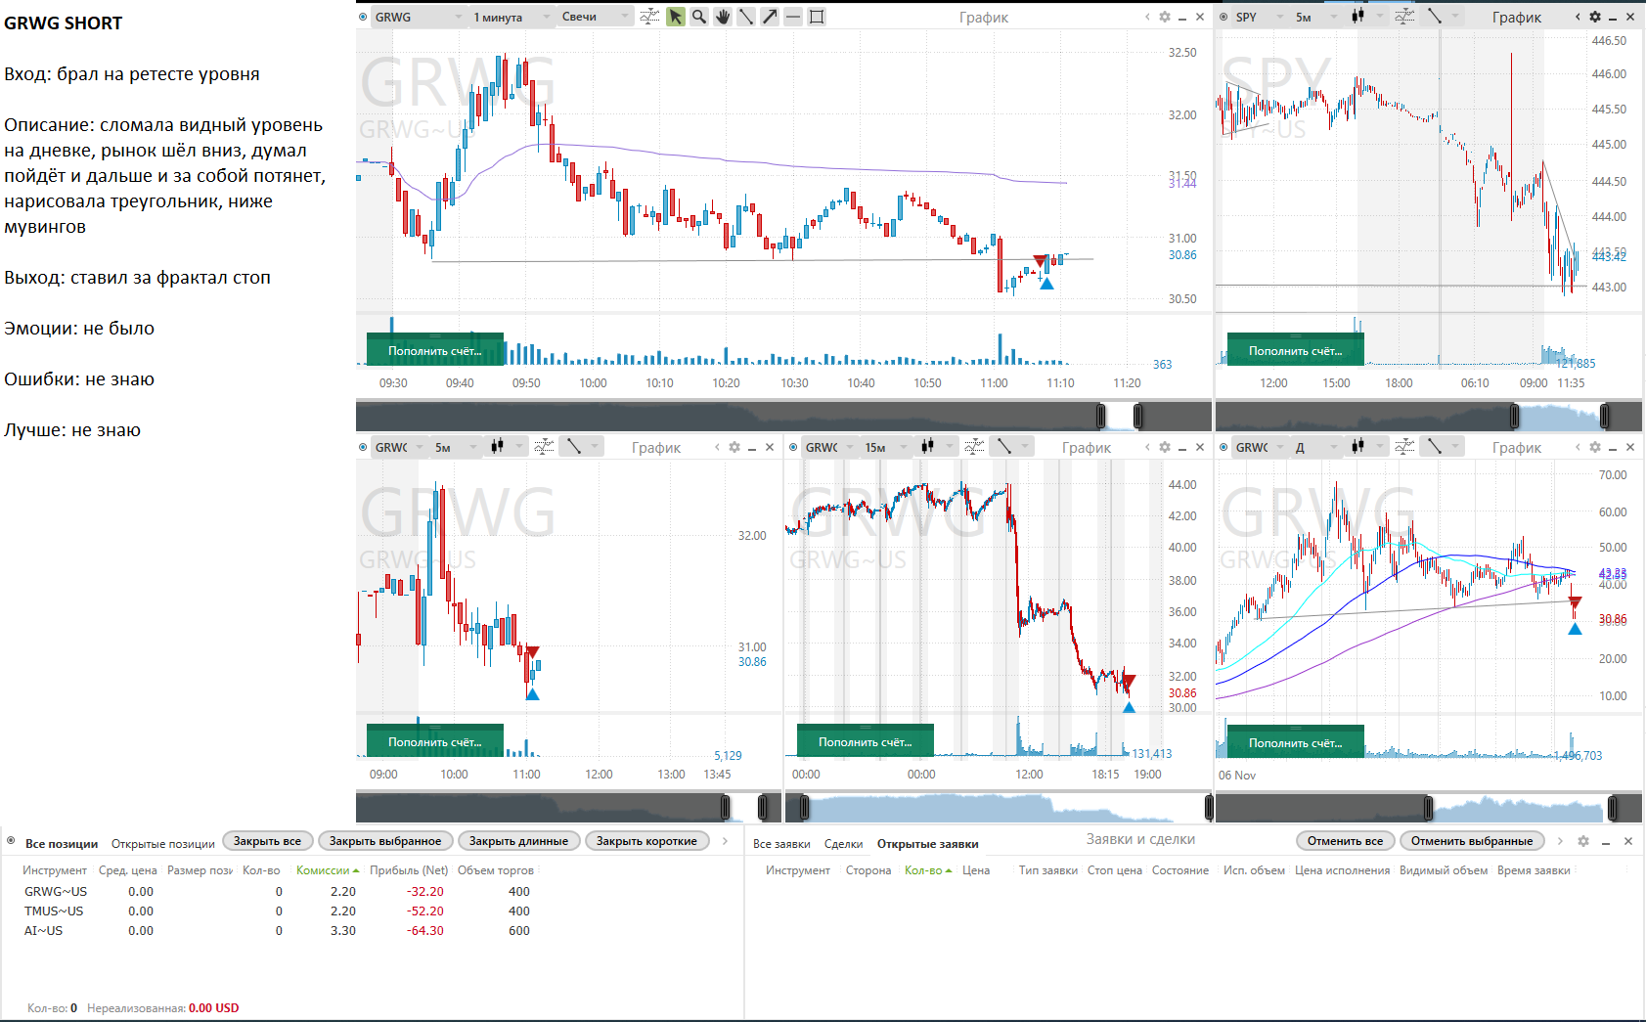
Task: Choose the rectangle drawing tool in the GRWG 1-minute chart
Action: [x=817, y=17]
